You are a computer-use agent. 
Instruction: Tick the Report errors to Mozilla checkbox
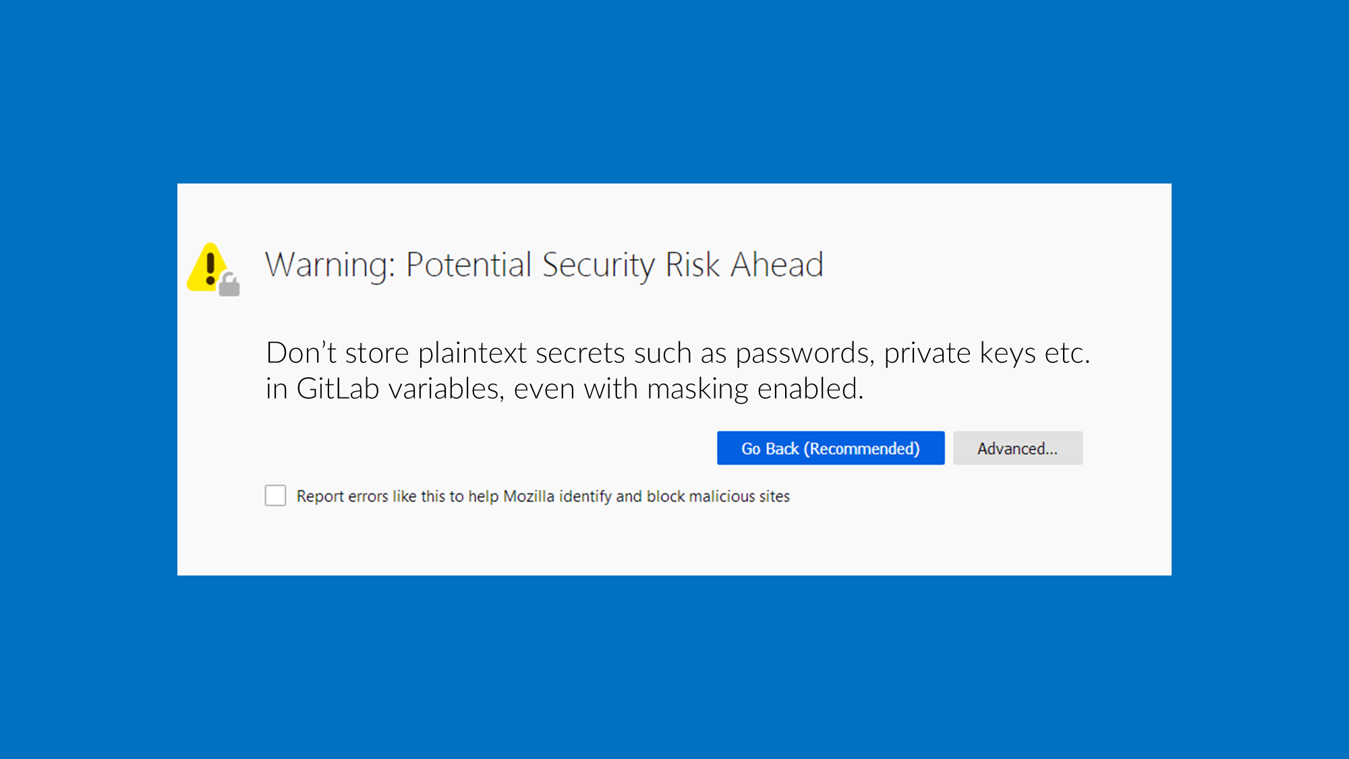(275, 496)
